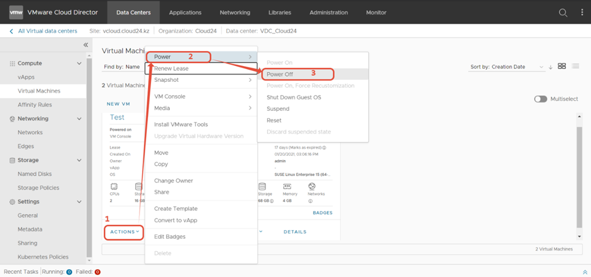Image resolution: width=591 pixels, height=277 pixels.
Task: Click the Networks icon on VM card
Action: click(x=312, y=187)
